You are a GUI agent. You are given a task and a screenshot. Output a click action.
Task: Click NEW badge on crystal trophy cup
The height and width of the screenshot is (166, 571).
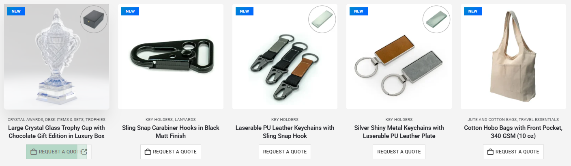point(16,11)
